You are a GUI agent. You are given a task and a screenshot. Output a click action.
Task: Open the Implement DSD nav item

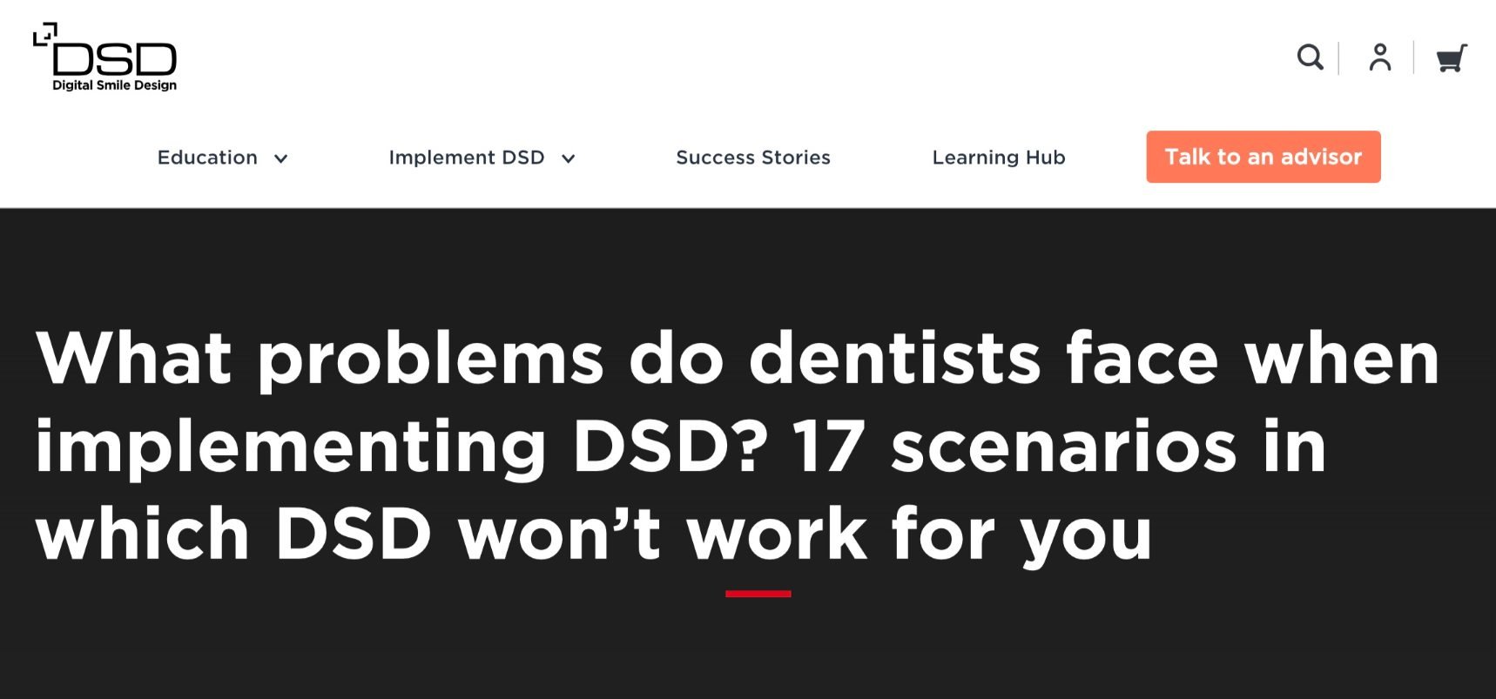click(467, 158)
